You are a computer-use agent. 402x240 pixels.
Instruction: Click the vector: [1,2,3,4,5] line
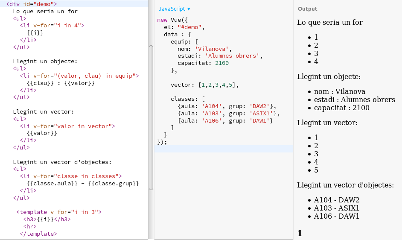click(204, 85)
